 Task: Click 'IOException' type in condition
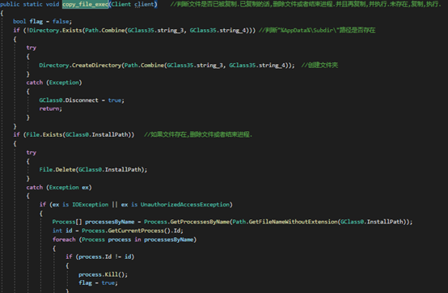click(91, 205)
